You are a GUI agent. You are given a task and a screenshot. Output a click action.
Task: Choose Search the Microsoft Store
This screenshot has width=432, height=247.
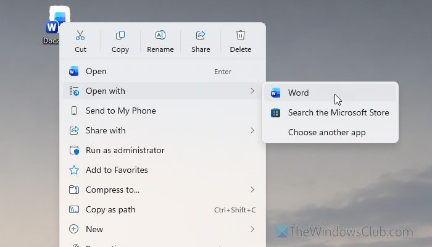pos(330,113)
